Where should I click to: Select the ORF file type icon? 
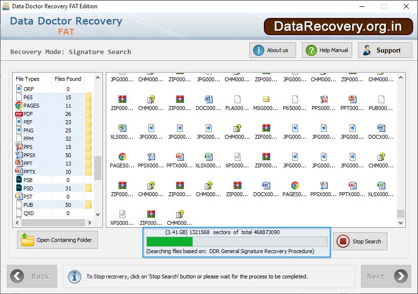pyautogui.click(x=19, y=89)
